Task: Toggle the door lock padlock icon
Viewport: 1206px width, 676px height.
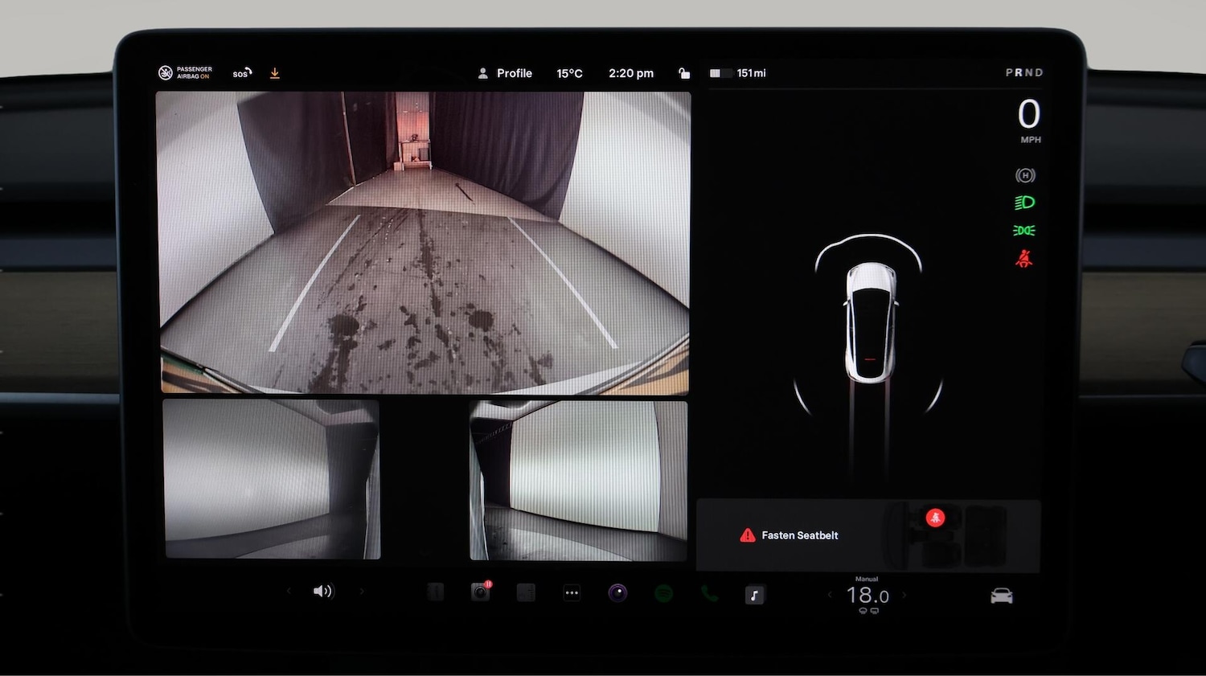Action: tap(684, 73)
